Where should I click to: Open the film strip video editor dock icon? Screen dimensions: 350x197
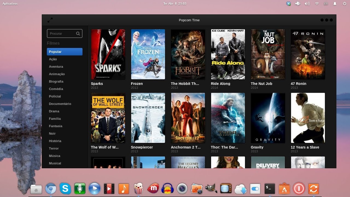tap(109, 189)
